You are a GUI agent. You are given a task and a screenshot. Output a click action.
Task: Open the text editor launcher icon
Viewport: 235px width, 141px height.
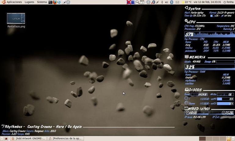[x=64, y=2]
